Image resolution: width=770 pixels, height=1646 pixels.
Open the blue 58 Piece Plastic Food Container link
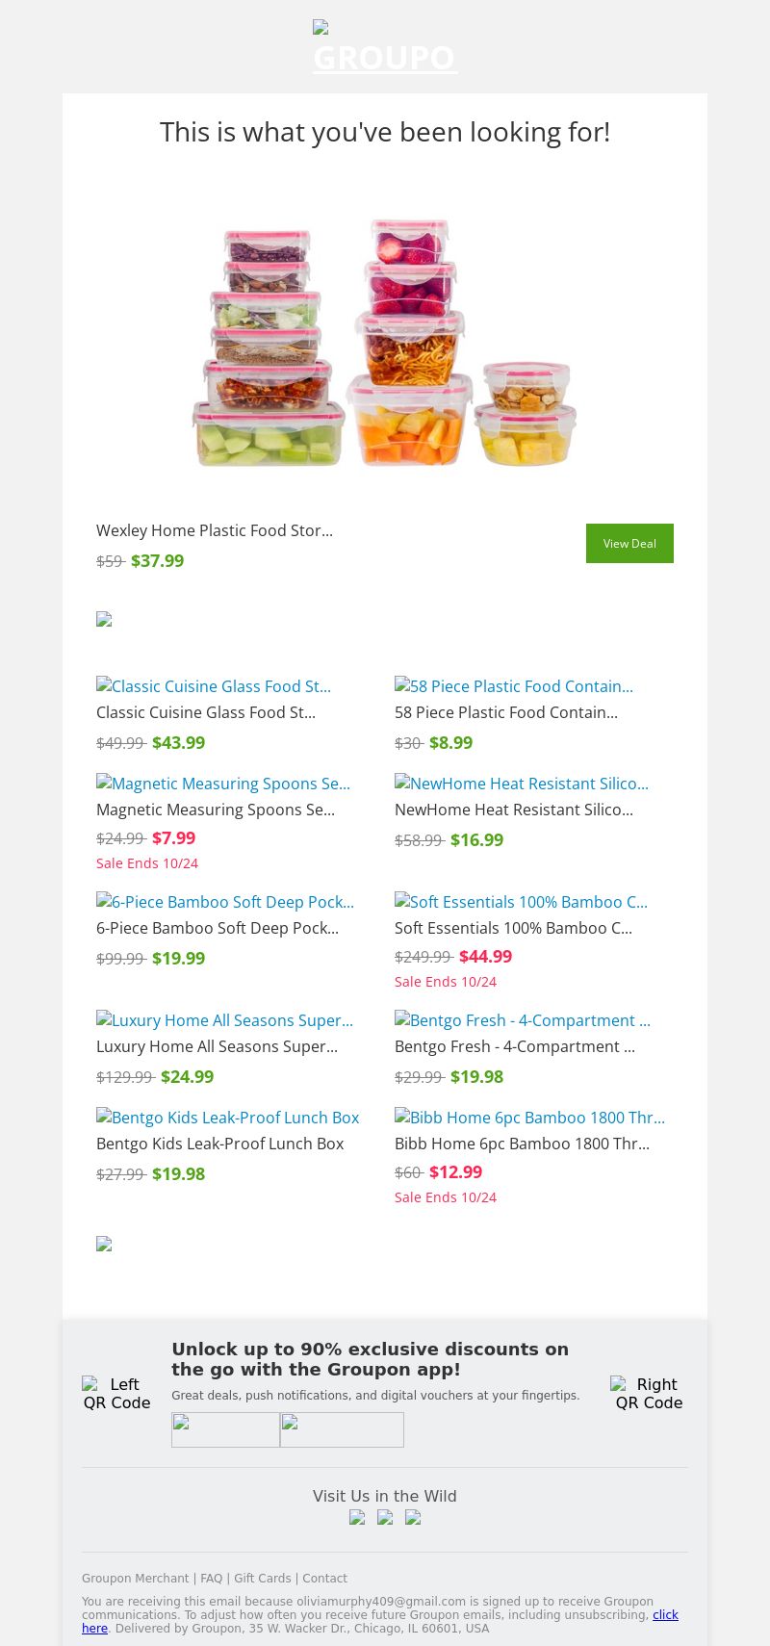pos(514,686)
